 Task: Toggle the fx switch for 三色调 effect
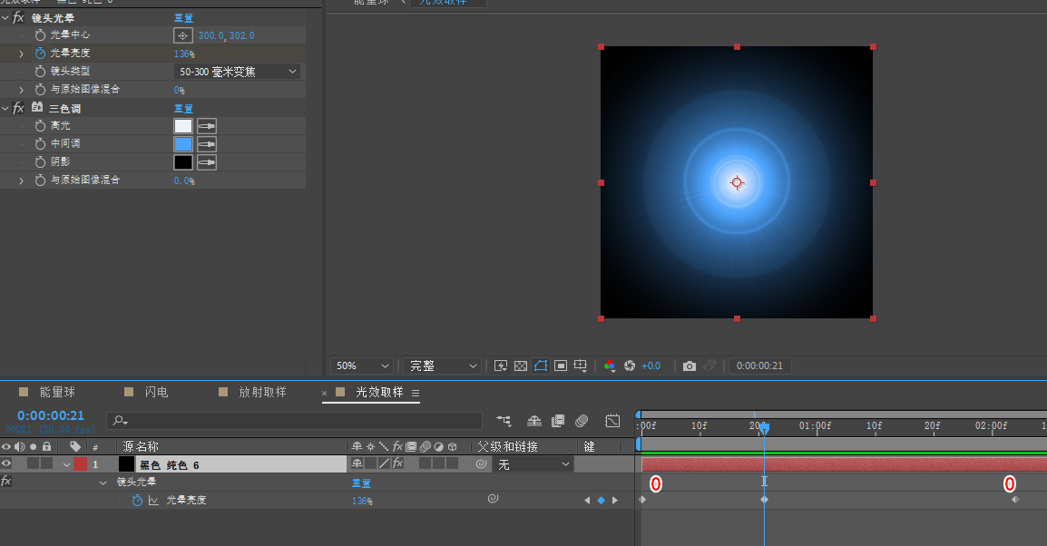click(x=19, y=107)
